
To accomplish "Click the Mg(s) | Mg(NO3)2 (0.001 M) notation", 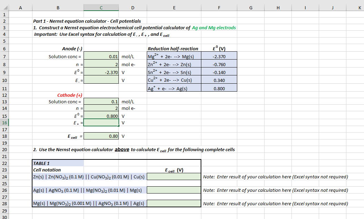I will (x=89, y=204).
